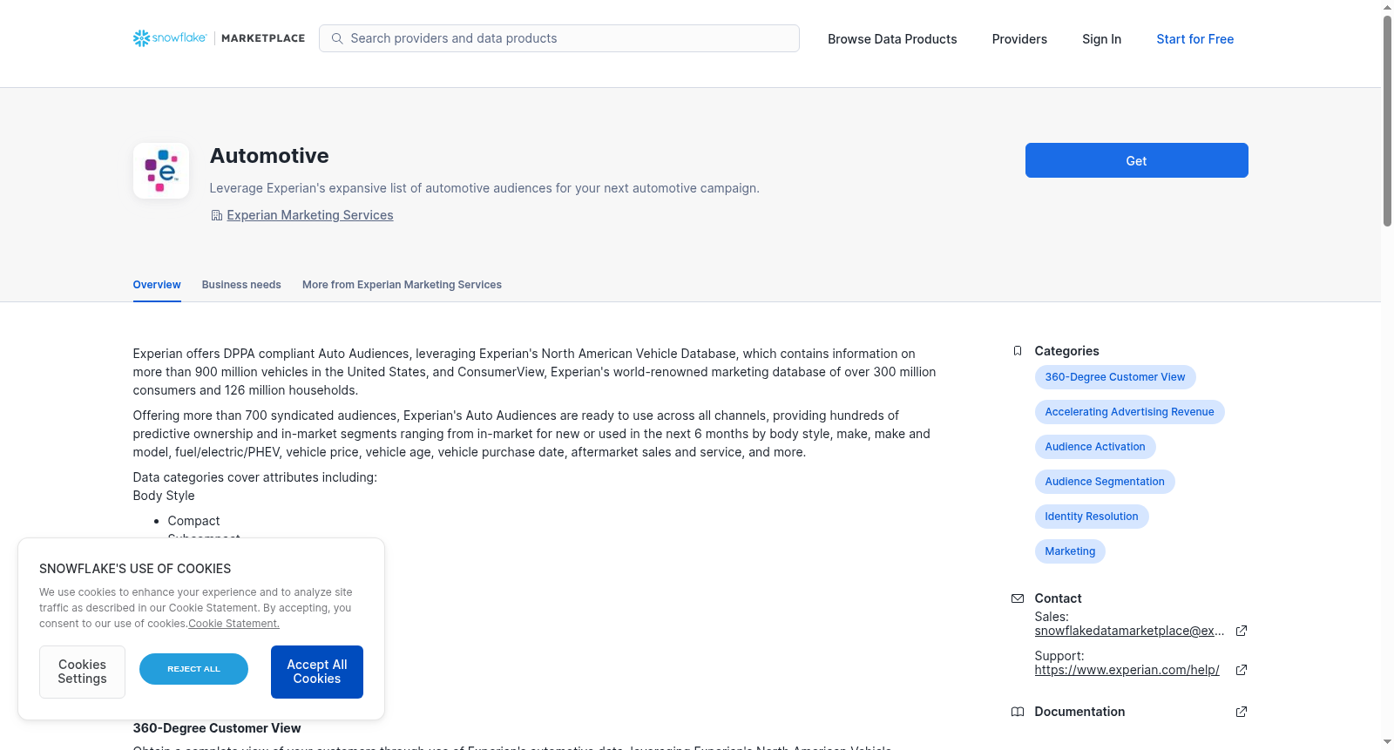Viewport: 1394px width, 750px height.
Task: Select Audience Segmentation category chip
Action: click(1105, 482)
